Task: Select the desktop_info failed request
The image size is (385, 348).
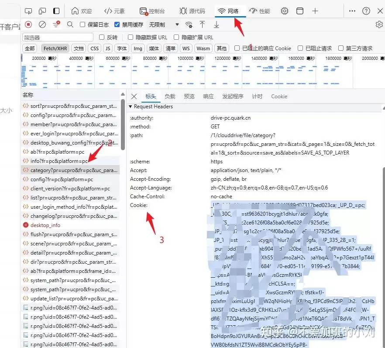Action: click(45, 225)
